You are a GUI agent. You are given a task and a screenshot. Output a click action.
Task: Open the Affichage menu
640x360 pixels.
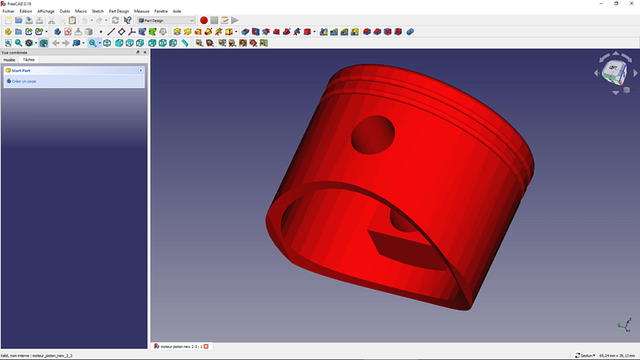tap(46, 11)
